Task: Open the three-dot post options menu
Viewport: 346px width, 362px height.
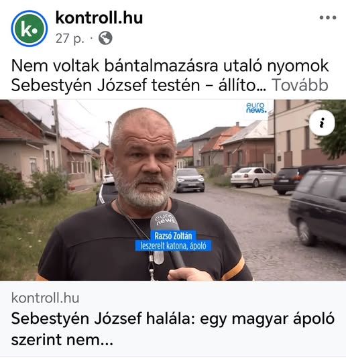Action: pyautogui.click(x=328, y=17)
